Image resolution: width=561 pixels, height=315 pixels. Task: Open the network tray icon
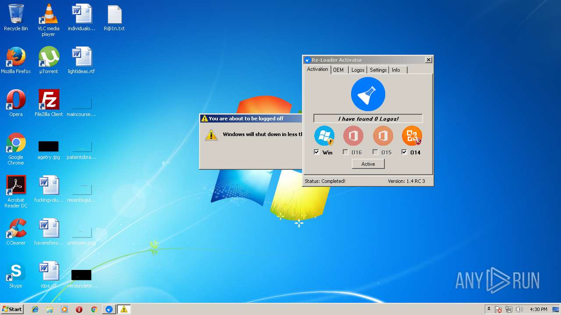click(509, 310)
